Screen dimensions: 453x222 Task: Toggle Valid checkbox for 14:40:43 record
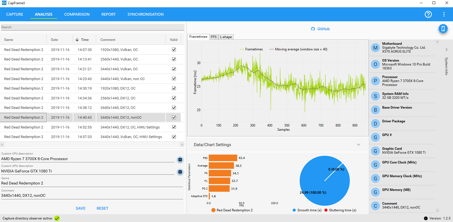[x=174, y=118]
